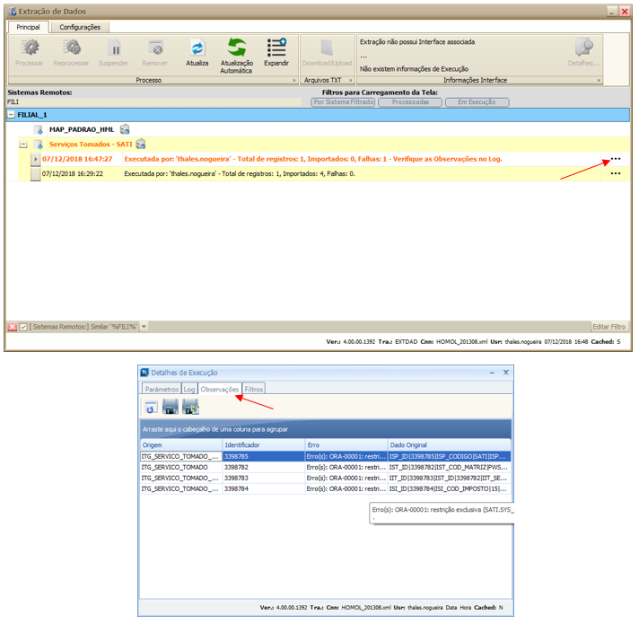The width and height of the screenshot is (639, 624).
Task: Select the MAP_PADRAO_HML tree item
Action: (82, 129)
